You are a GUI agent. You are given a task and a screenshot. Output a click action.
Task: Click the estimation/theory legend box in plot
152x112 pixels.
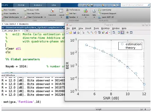coord(130,46)
